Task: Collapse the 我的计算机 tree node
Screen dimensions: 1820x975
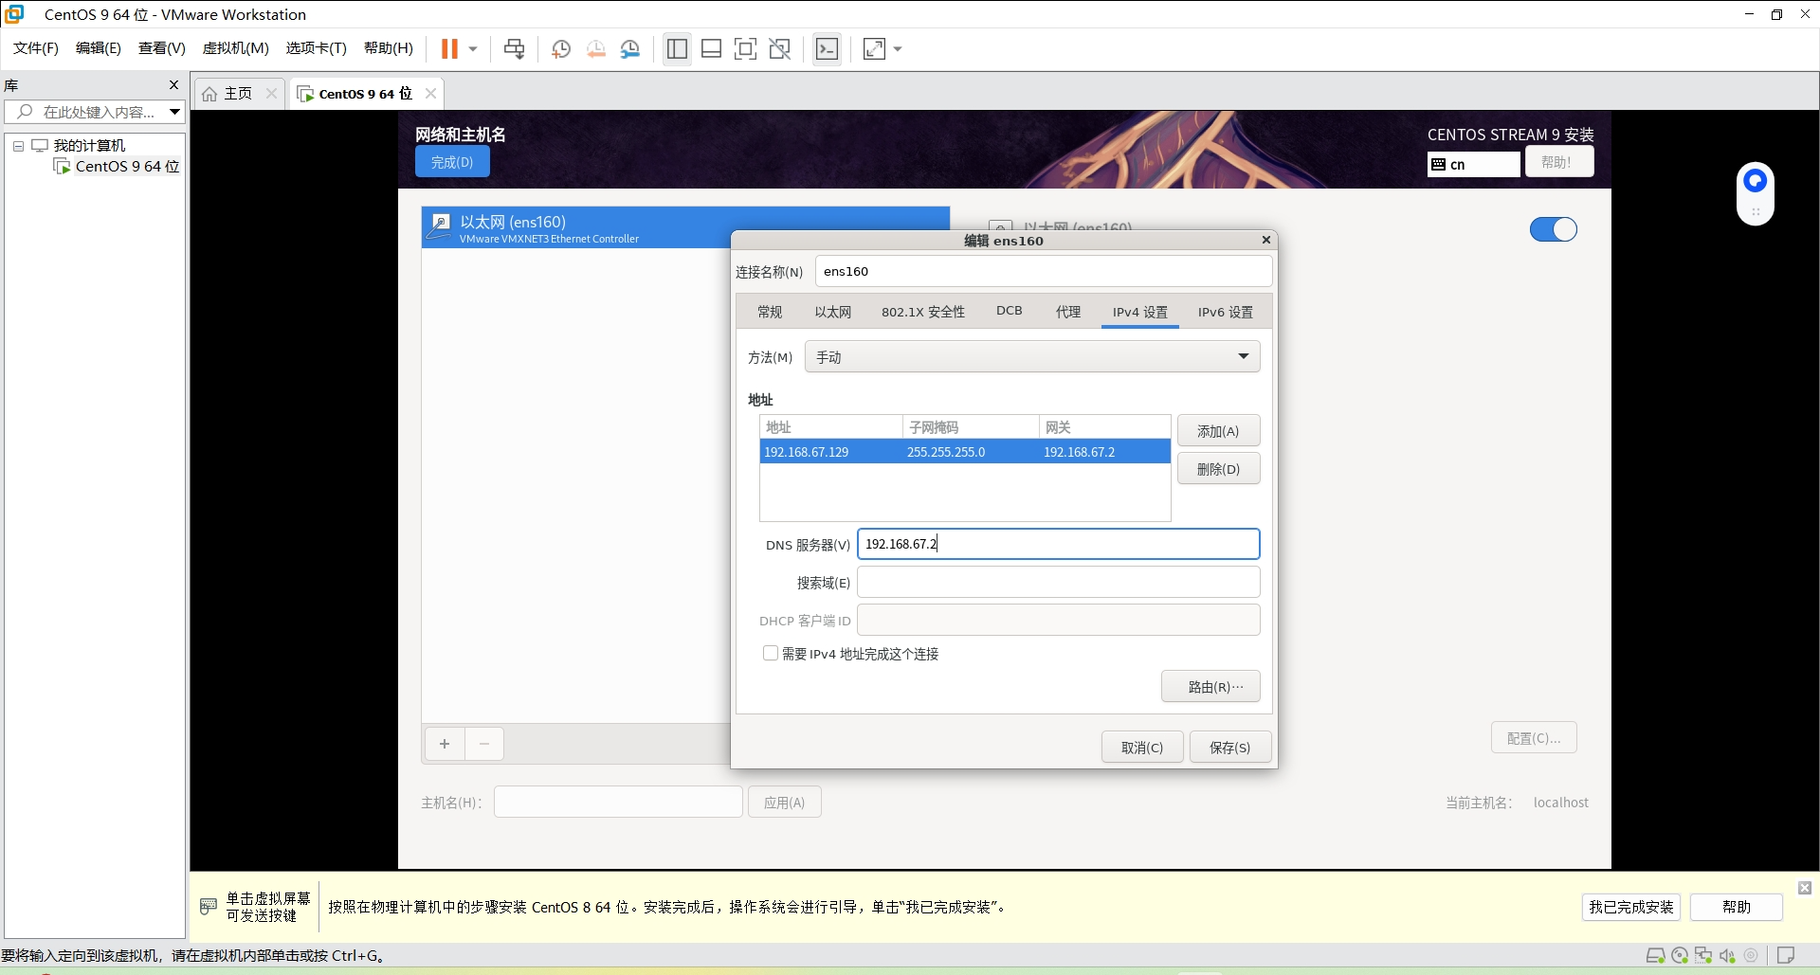Action: (18, 146)
